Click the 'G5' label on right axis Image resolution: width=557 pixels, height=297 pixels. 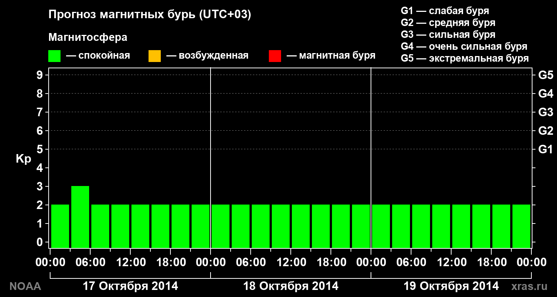pyautogui.click(x=546, y=75)
